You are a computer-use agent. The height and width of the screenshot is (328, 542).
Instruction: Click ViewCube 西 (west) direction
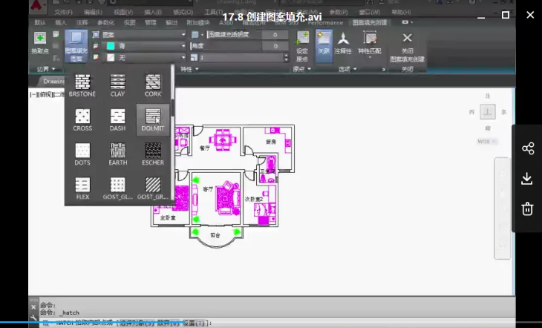coord(471,112)
